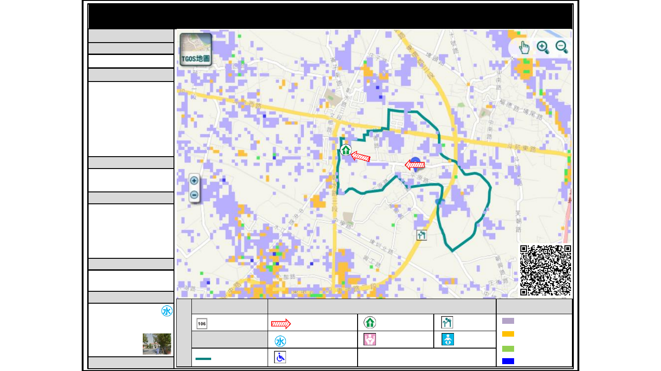Zoom out with the round minus button
661x371 pixels.
pyautogui.click(x=194, y=195)
